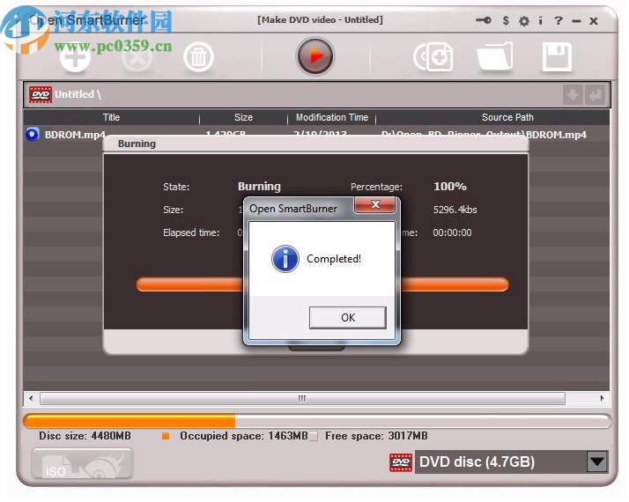Open the DVD disc (4.7GB) dropdown arrow
Screen dimensions: 629x502
pyautogui.click(x=597, y=461)
